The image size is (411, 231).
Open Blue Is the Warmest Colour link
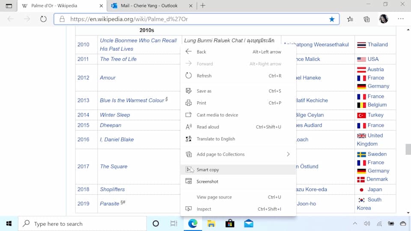pyautogui.click(x=132, y=101)
